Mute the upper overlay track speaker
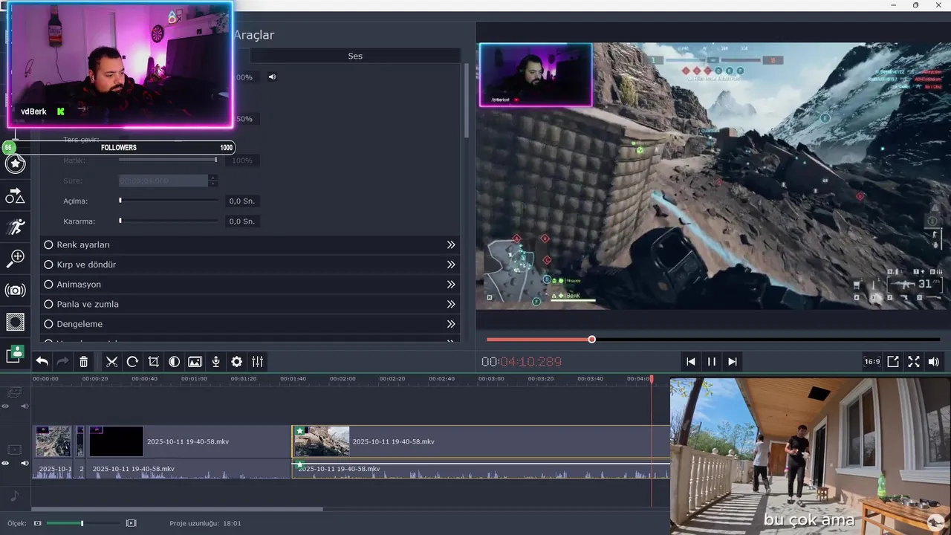Image resolution: width=951 pixels, height=535 pixels. tap(25, 406)
